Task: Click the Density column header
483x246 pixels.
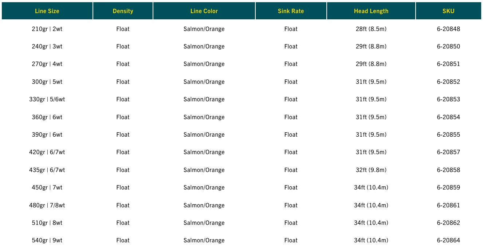Action: tap(123, 11)
